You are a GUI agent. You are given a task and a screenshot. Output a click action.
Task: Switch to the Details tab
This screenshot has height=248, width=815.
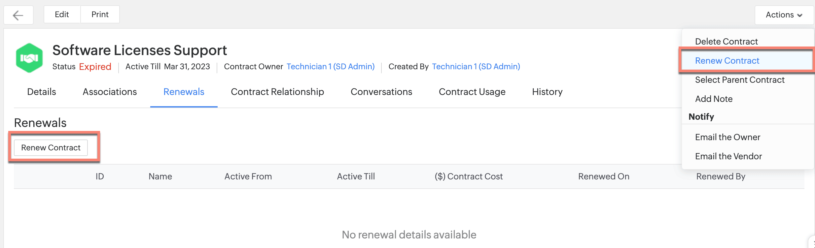42,92
